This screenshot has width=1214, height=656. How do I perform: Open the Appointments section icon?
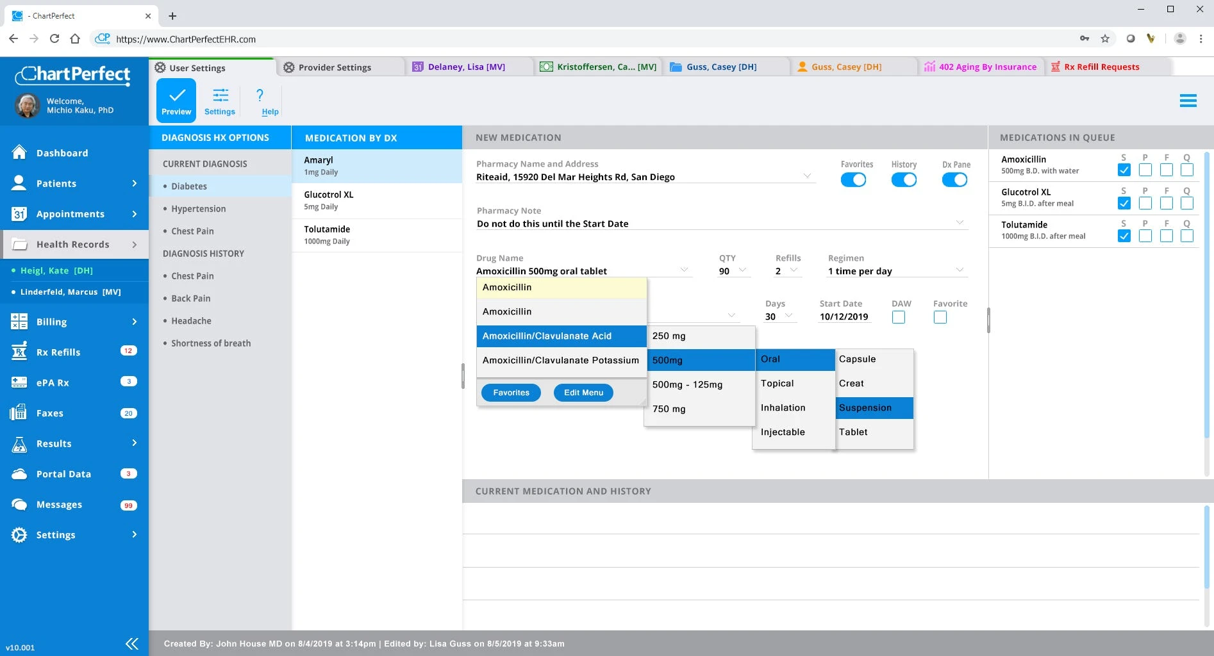(x=19, y=214)
